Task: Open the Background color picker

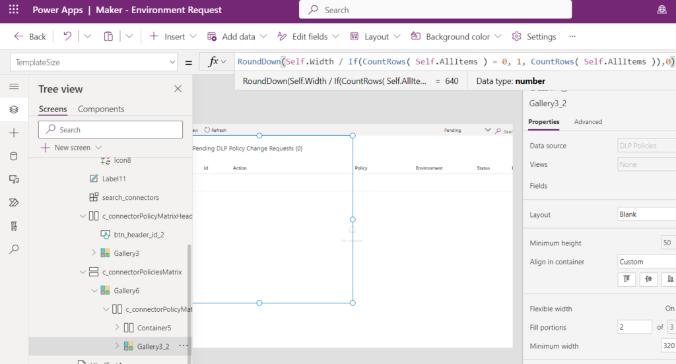Action: click(x=456, y=37)
